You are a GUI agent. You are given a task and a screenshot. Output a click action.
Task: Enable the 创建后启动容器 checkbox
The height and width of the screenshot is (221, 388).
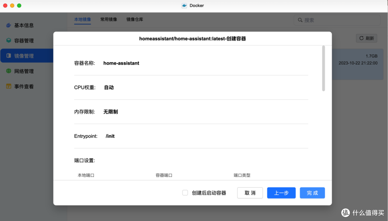click(185, 193)
